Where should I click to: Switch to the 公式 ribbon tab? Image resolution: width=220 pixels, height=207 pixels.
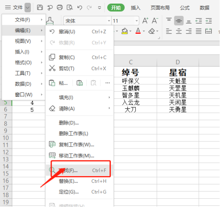coord(185,8)
